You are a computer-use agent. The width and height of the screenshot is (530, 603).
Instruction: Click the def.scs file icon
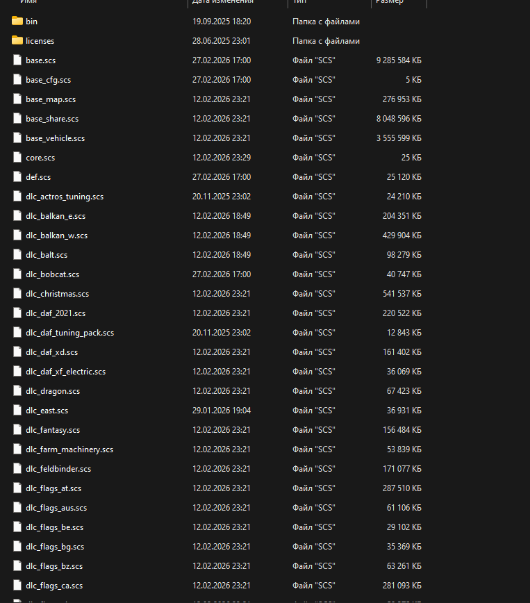click(17, 177)
